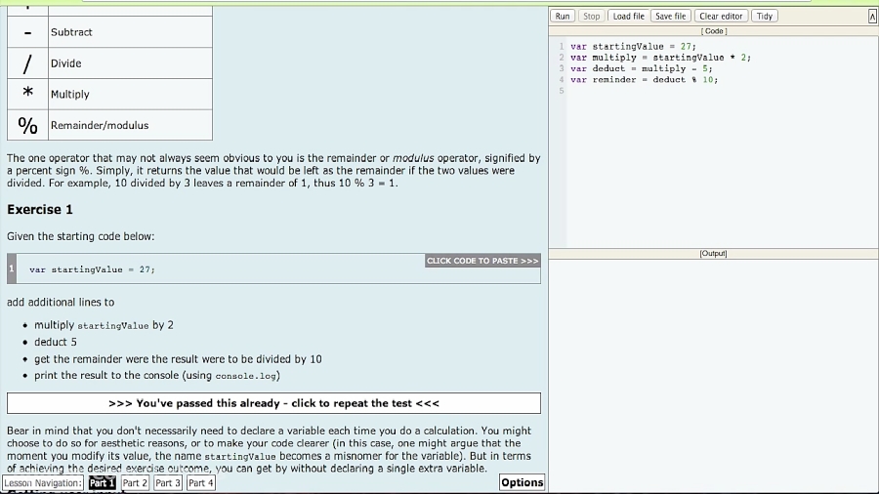Place cursor on empty line 5 in editor
This screenshot has height=494, width=879.
tap(684, 91)
